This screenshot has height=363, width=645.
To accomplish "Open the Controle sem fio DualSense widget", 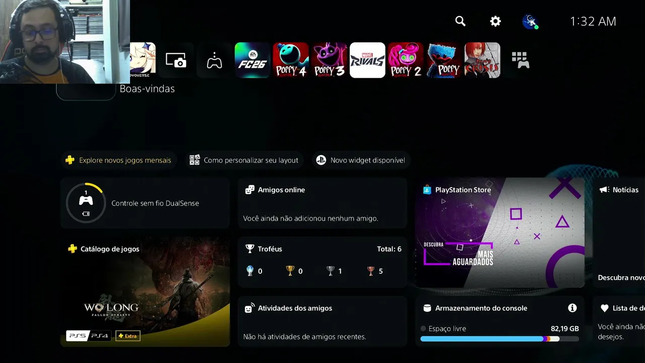I will 145,203.
